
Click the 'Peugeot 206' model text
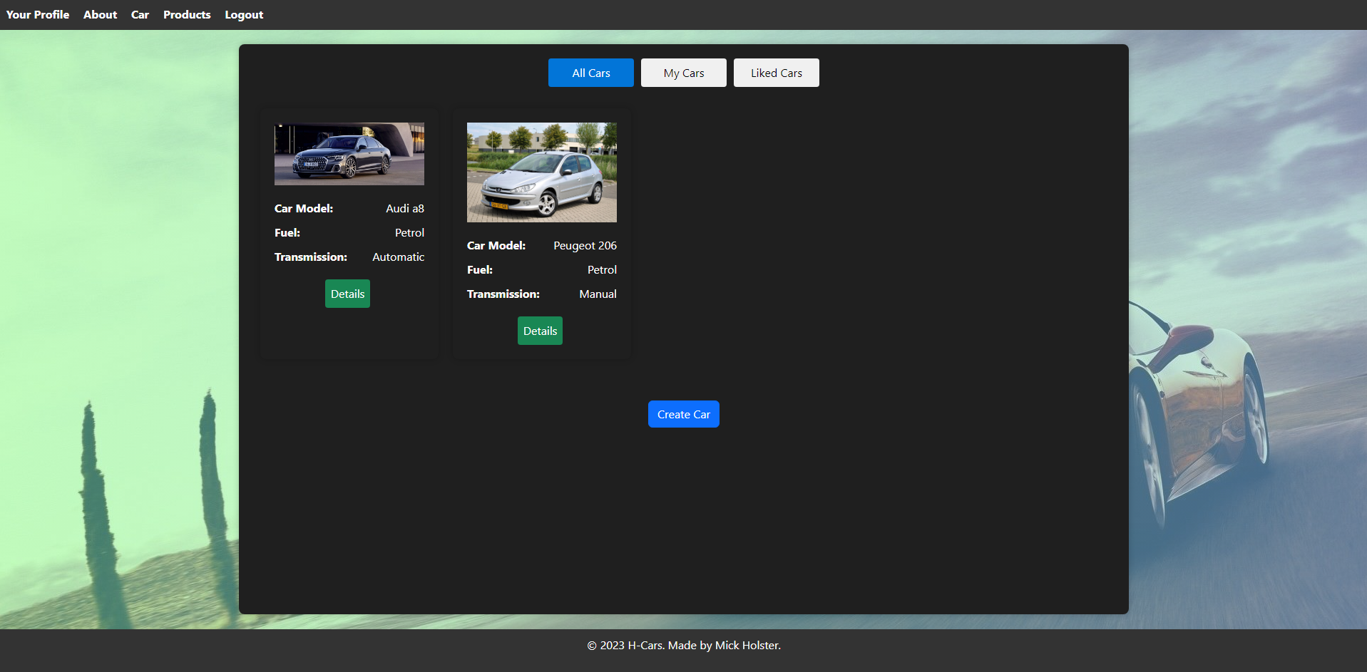click(x=585, y=245)
